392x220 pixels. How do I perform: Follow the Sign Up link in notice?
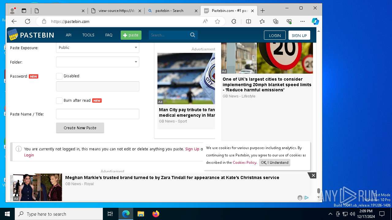(x=192, y=149)
